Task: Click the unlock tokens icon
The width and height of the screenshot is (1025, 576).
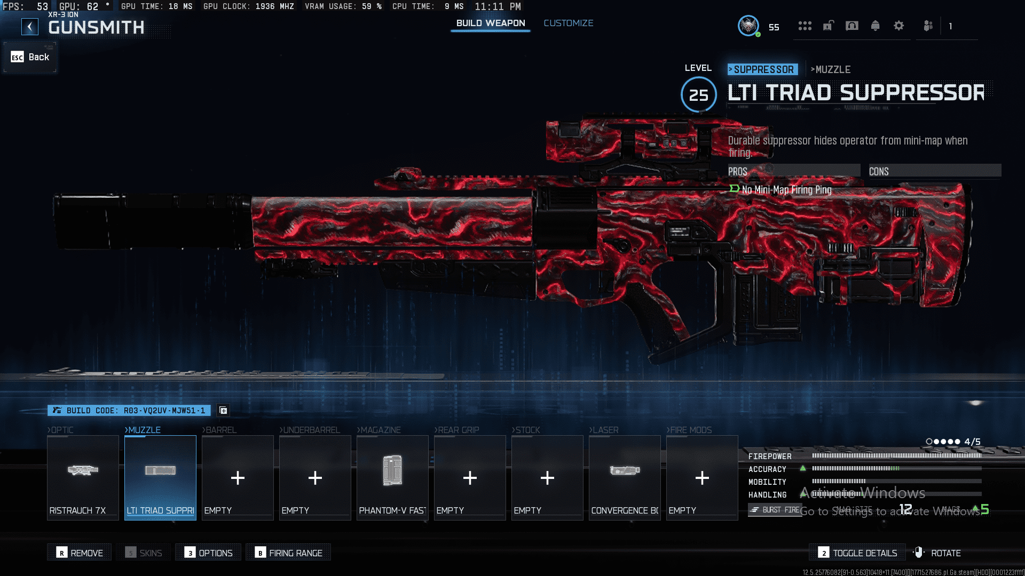Action: 828,26
